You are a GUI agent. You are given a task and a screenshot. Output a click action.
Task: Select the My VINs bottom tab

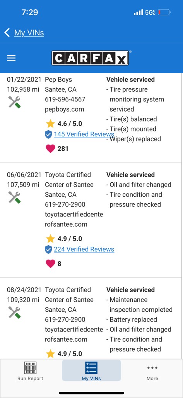coord(91,371)
